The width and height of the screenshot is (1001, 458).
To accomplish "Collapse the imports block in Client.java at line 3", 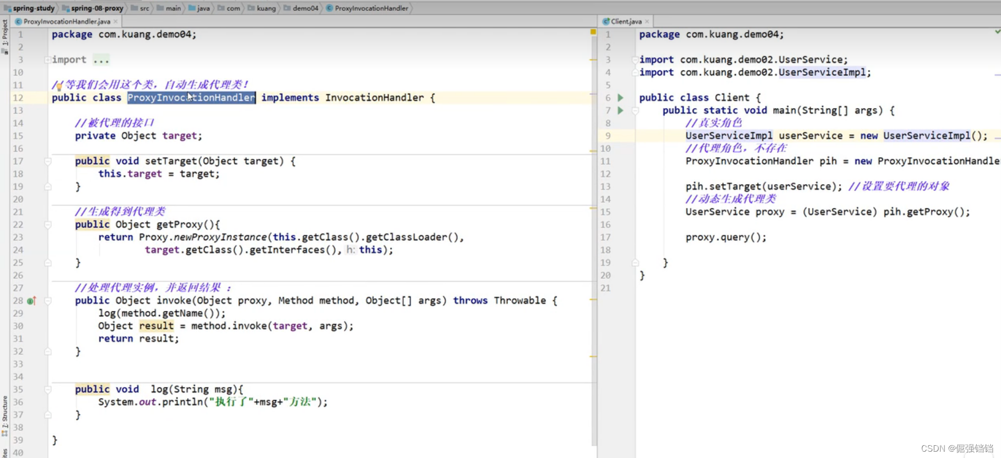I will [635, 60].
